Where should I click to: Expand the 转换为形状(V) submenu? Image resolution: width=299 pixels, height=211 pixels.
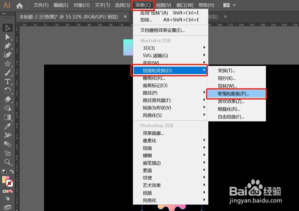point(170,108)
